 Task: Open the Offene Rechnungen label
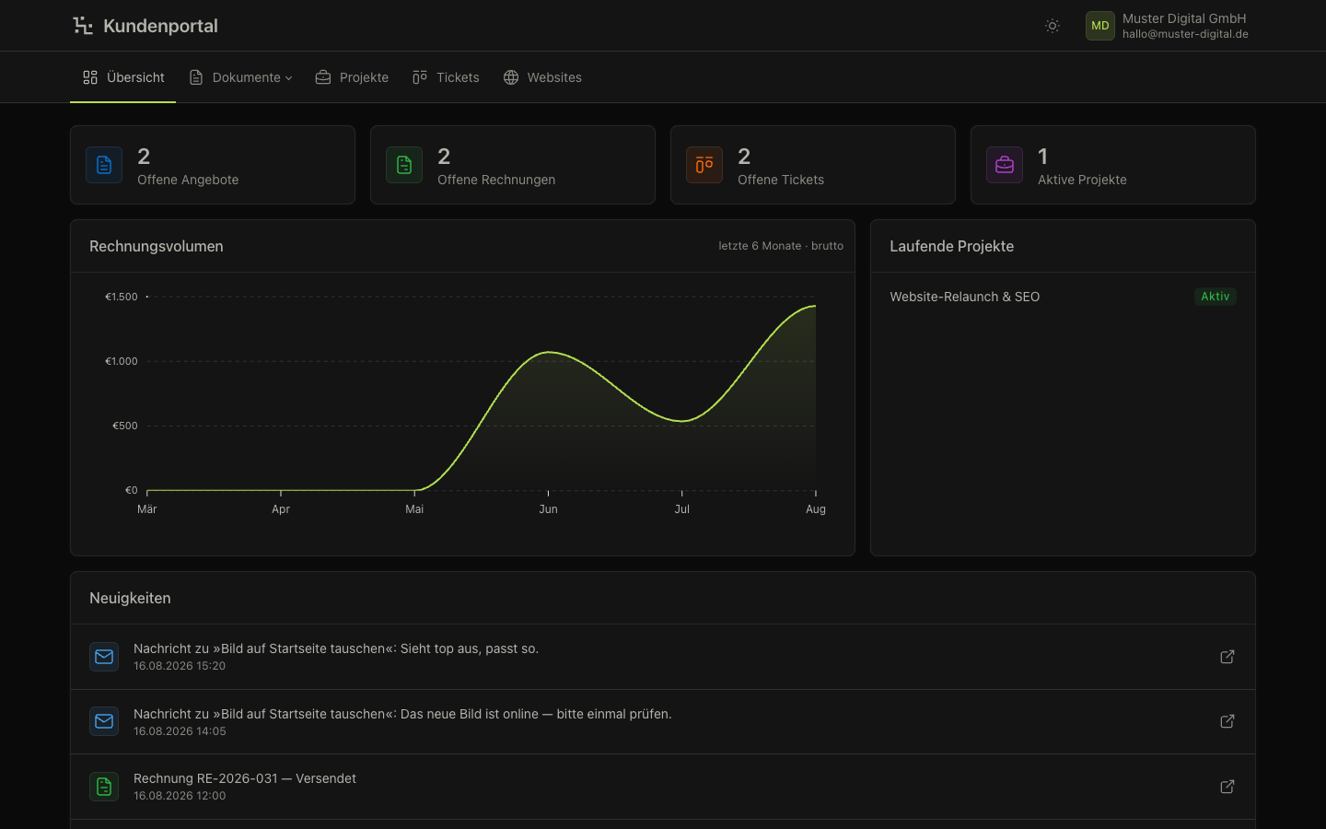[x=496, y=180]
